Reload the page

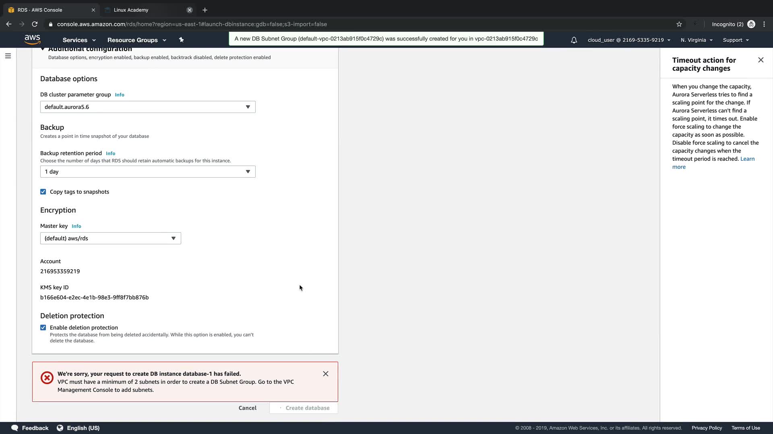(35, 24)
